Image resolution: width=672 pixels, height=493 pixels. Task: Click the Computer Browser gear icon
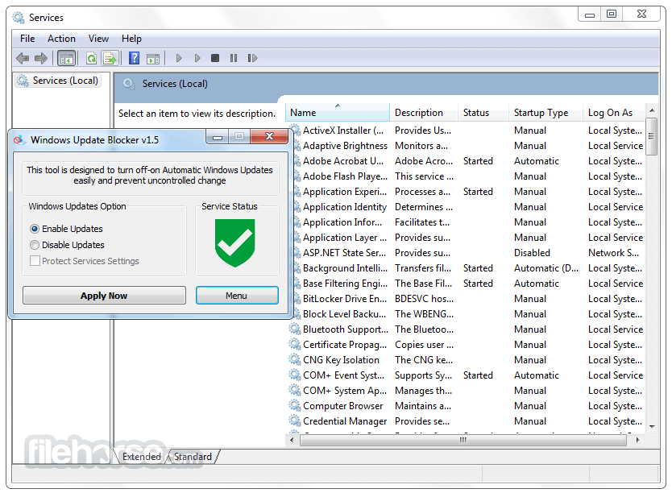coord(295,406)
